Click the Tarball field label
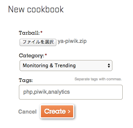 pos(29,33)
